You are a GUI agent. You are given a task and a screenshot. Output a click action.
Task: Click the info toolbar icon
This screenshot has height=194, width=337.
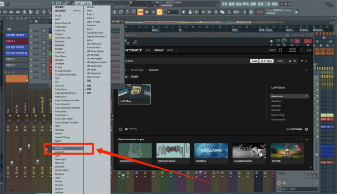point(114,12)
